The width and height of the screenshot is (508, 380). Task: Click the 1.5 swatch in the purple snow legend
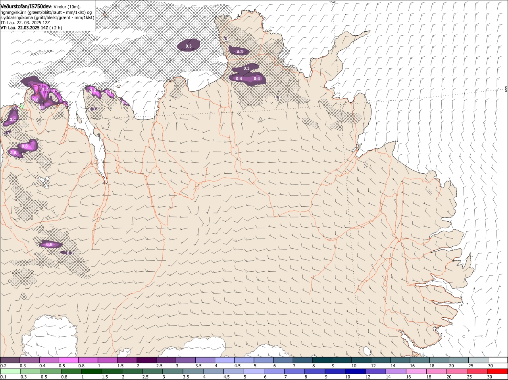(127, 360)
